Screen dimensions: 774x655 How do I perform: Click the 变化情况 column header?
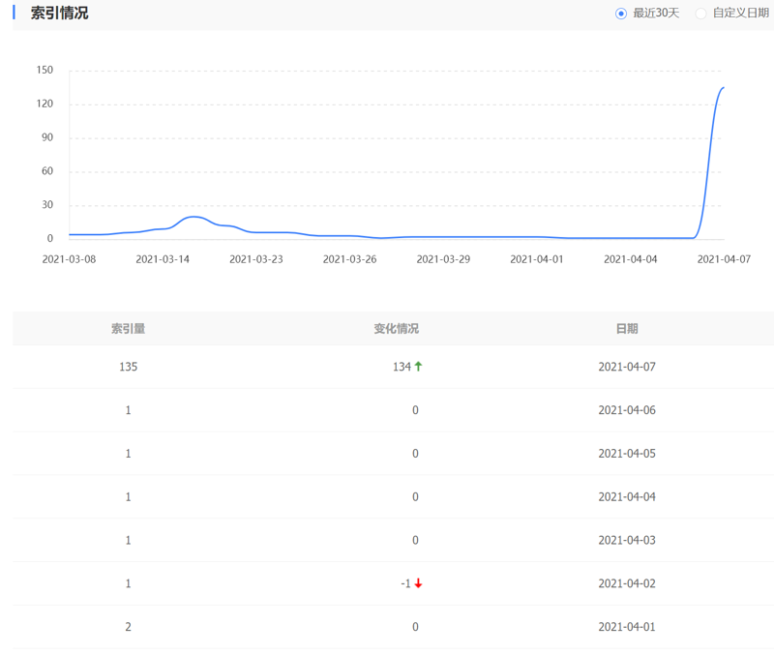[396, 329]
